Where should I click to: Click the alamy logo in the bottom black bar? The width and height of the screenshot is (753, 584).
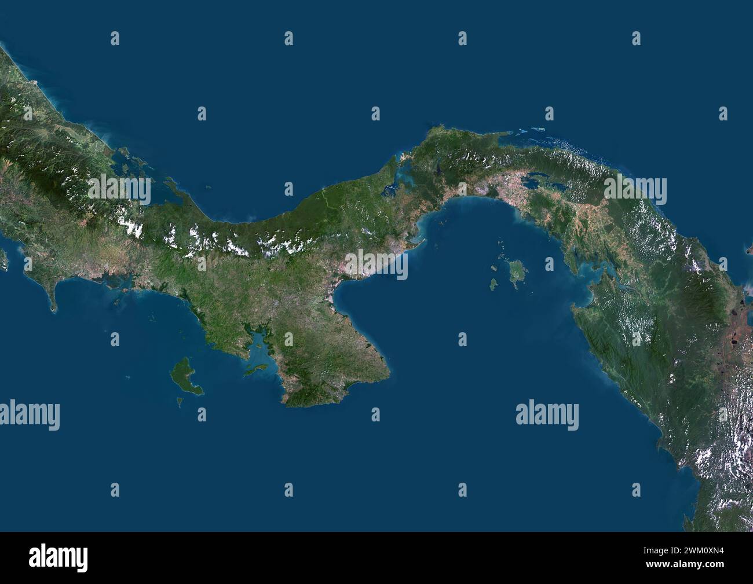coord(59,558)
